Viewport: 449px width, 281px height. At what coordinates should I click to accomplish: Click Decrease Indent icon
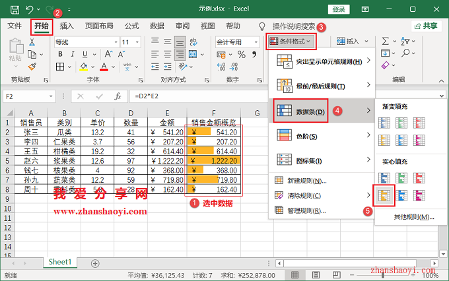tap(155, 67)
